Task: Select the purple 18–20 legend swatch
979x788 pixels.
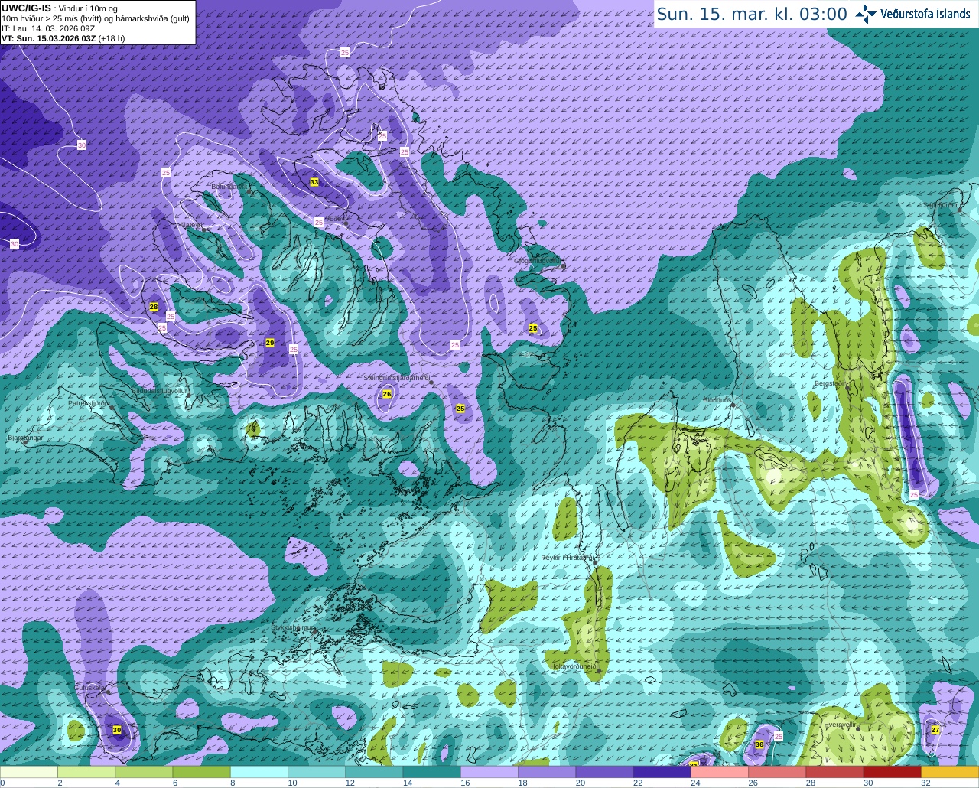Action: click(547, 772)
